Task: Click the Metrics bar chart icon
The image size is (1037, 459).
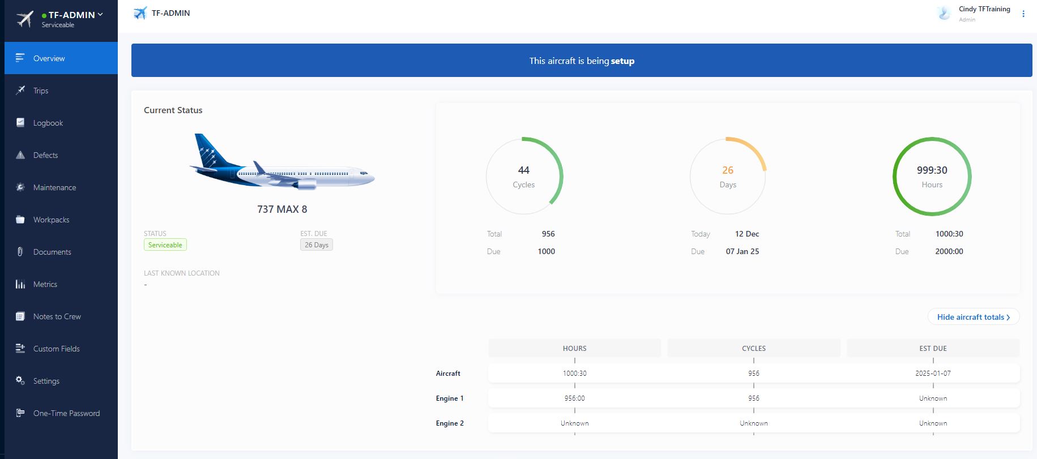Action: tap(20, 284)
